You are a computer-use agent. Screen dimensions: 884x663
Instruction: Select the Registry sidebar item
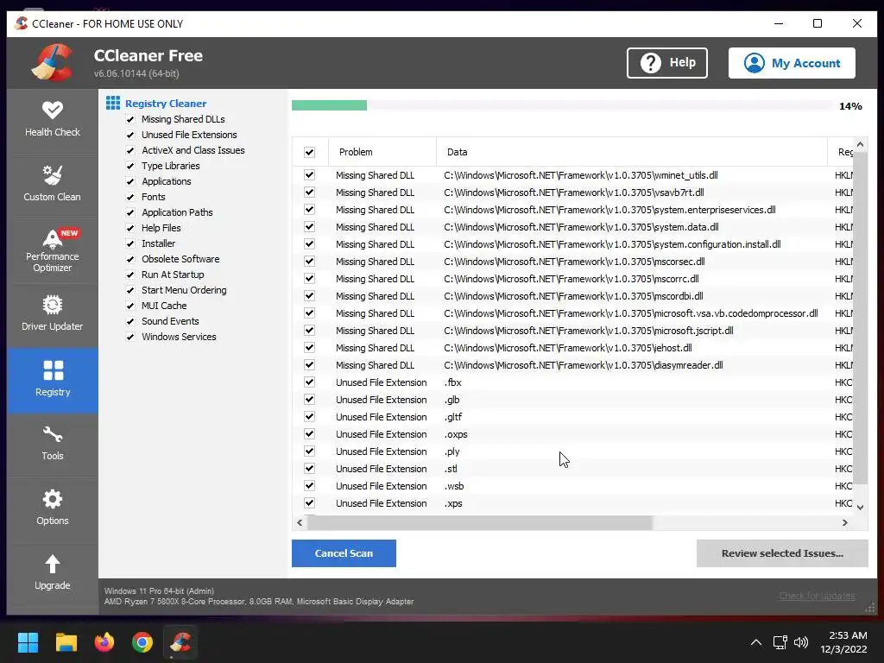pos(53,380)
